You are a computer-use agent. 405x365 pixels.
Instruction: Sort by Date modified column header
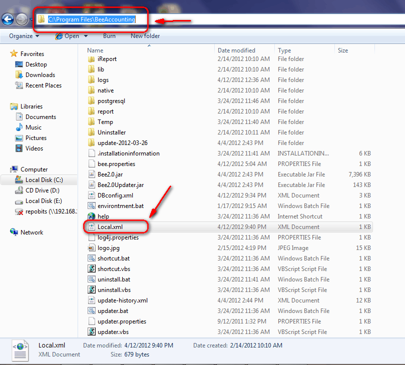236,50
